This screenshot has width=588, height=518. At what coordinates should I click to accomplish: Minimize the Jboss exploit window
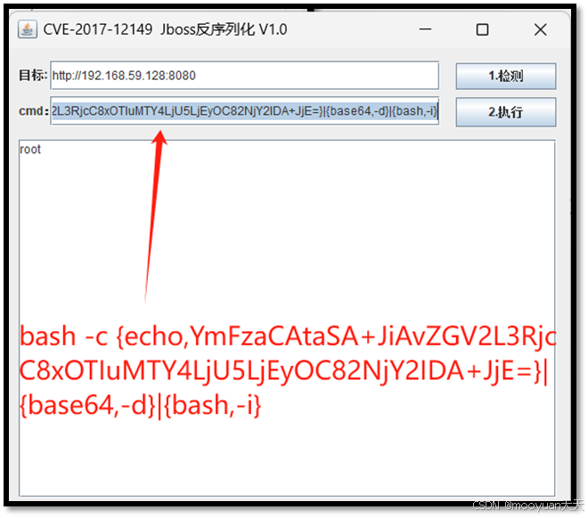click(x=425, y=29)
